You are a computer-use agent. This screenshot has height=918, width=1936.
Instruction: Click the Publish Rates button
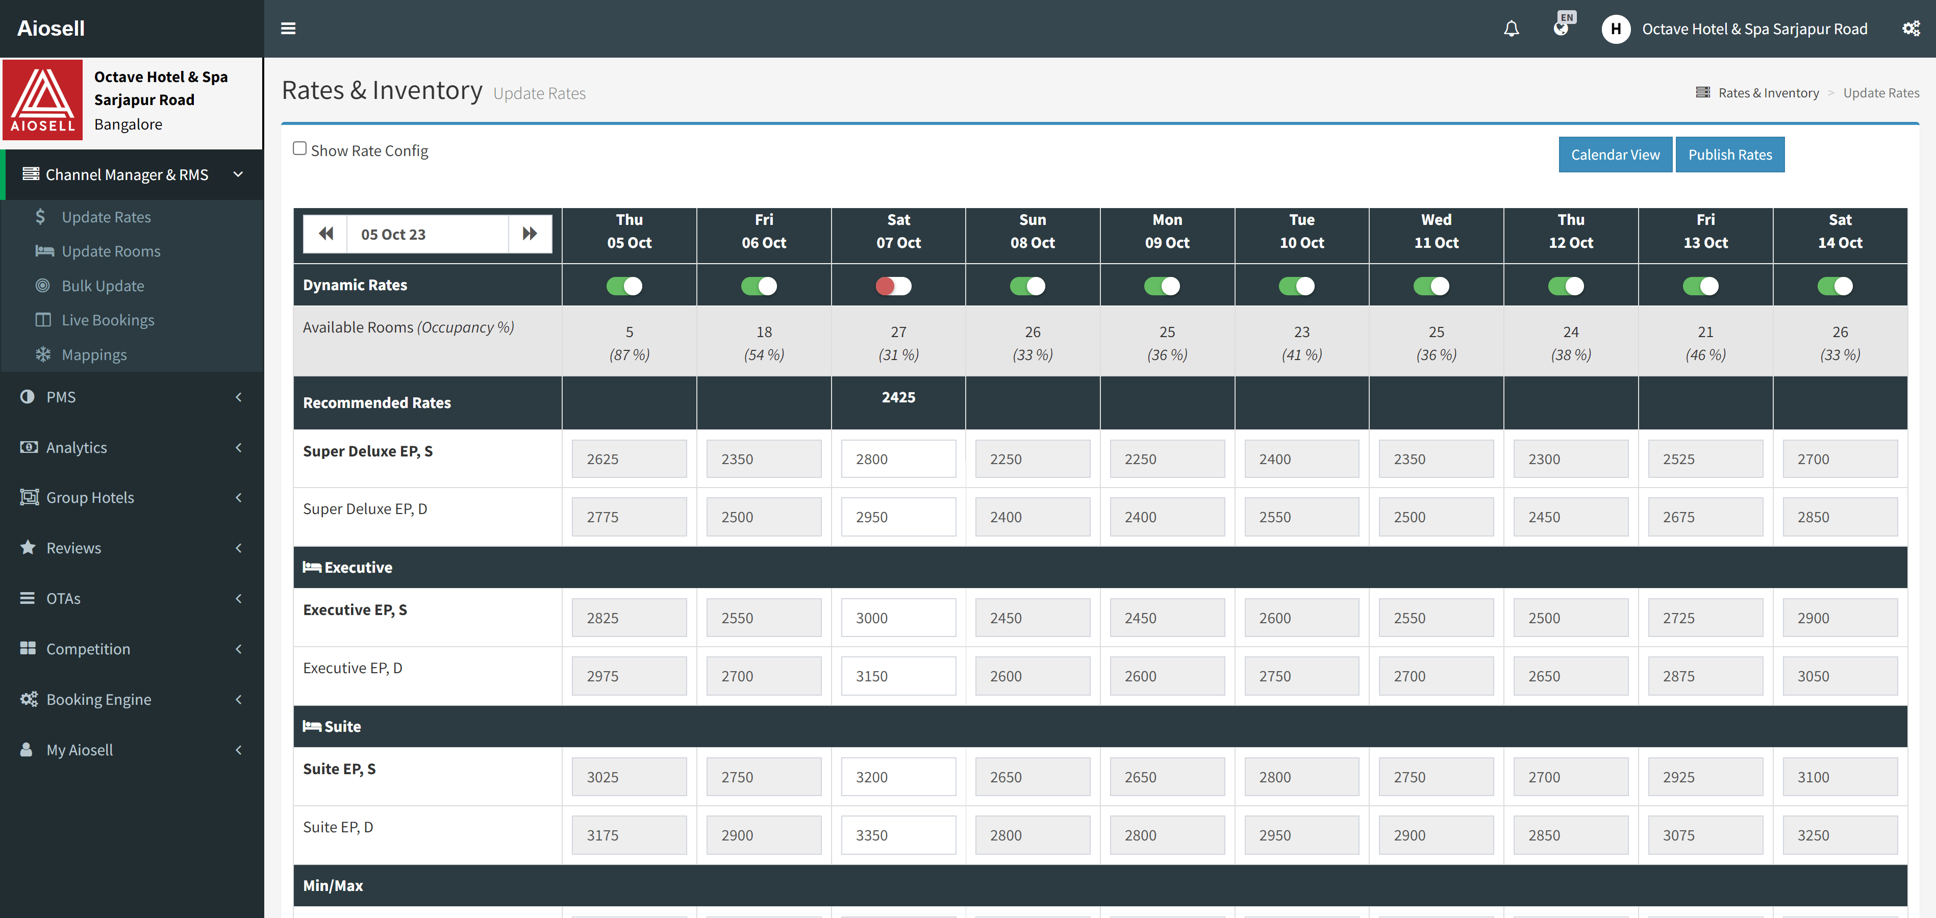(x=1730, y=154)
